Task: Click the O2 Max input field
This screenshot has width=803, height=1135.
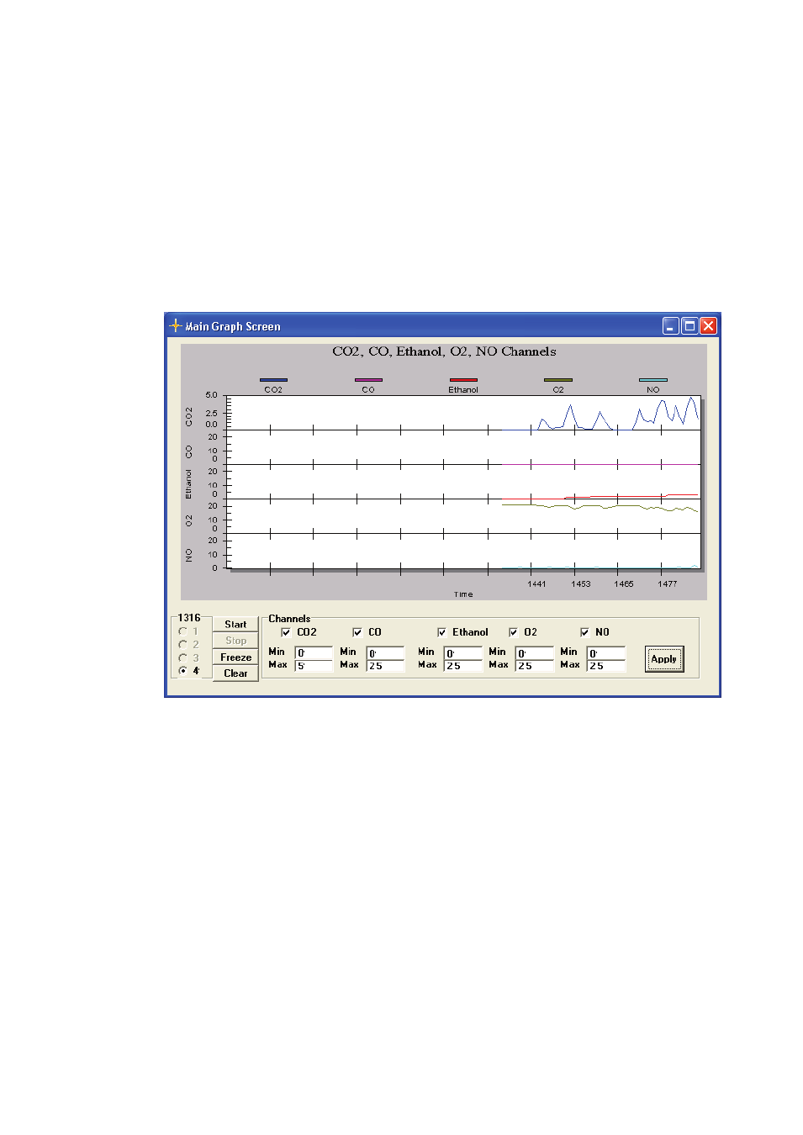Action: (535, 666)
